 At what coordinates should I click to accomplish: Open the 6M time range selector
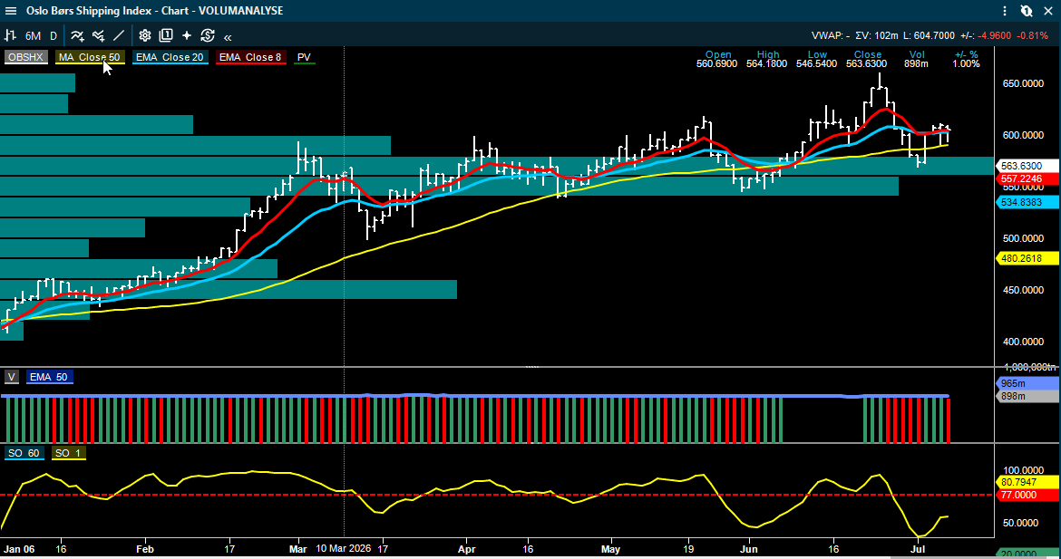point(33,36)
